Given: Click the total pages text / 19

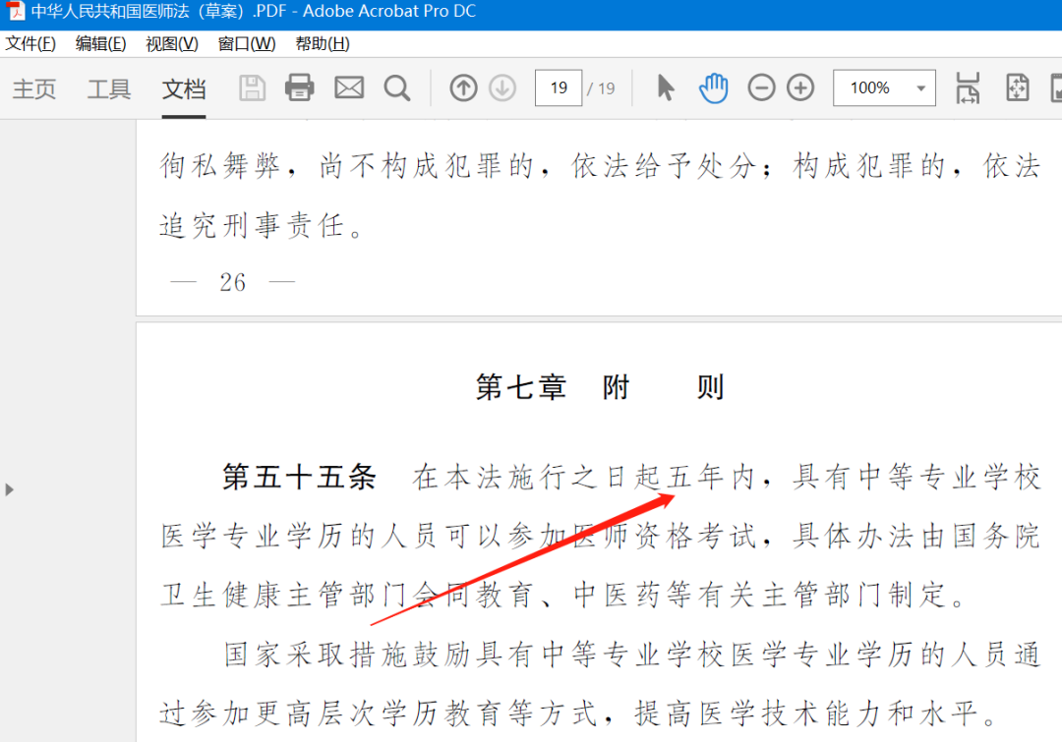Looking at the screenshot, I should tap(601, 88).
